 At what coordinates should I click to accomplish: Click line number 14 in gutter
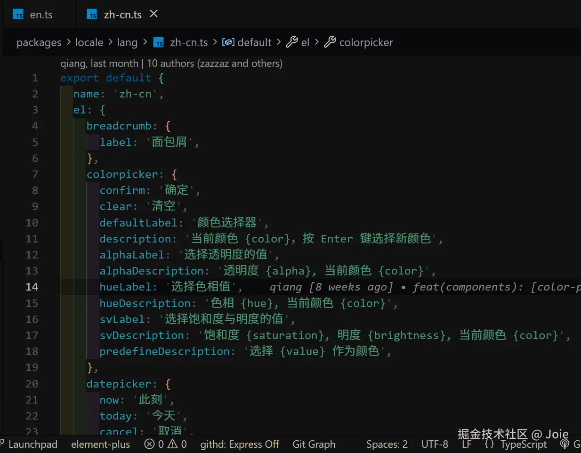coord(32,287)
